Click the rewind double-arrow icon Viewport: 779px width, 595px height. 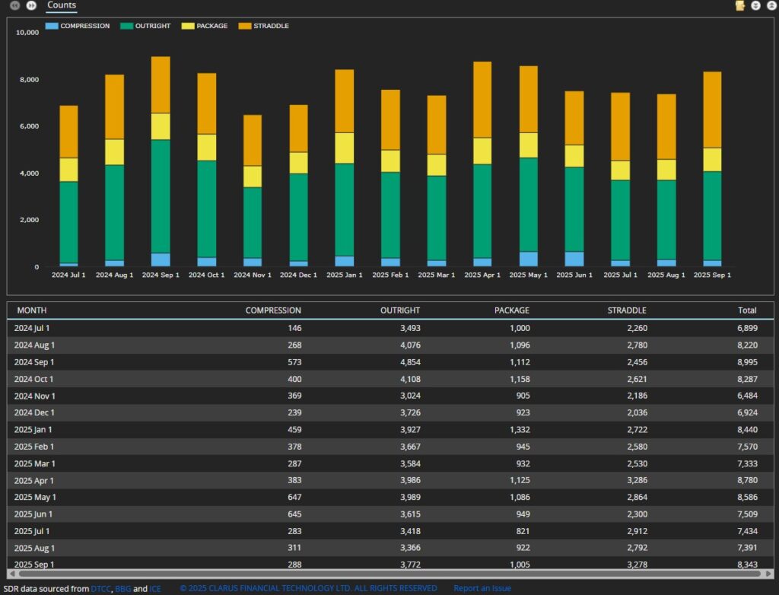pyautogui.click(x=14, y=5)
